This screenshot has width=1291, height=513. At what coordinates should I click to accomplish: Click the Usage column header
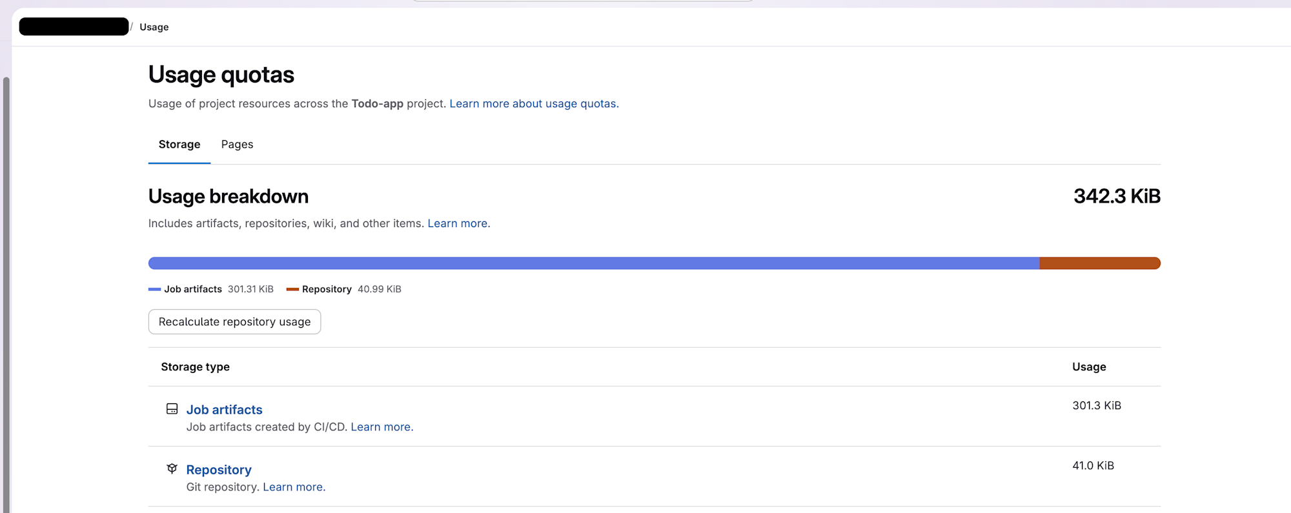point(1089,367)
